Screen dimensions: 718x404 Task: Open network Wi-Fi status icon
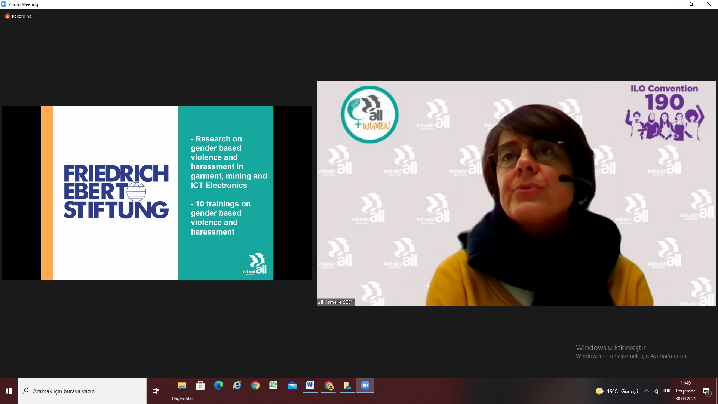click(656, 391)
